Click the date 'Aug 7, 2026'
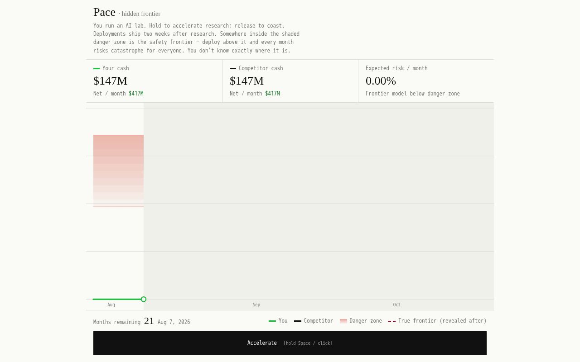580x362 pixels. [174, 322]
